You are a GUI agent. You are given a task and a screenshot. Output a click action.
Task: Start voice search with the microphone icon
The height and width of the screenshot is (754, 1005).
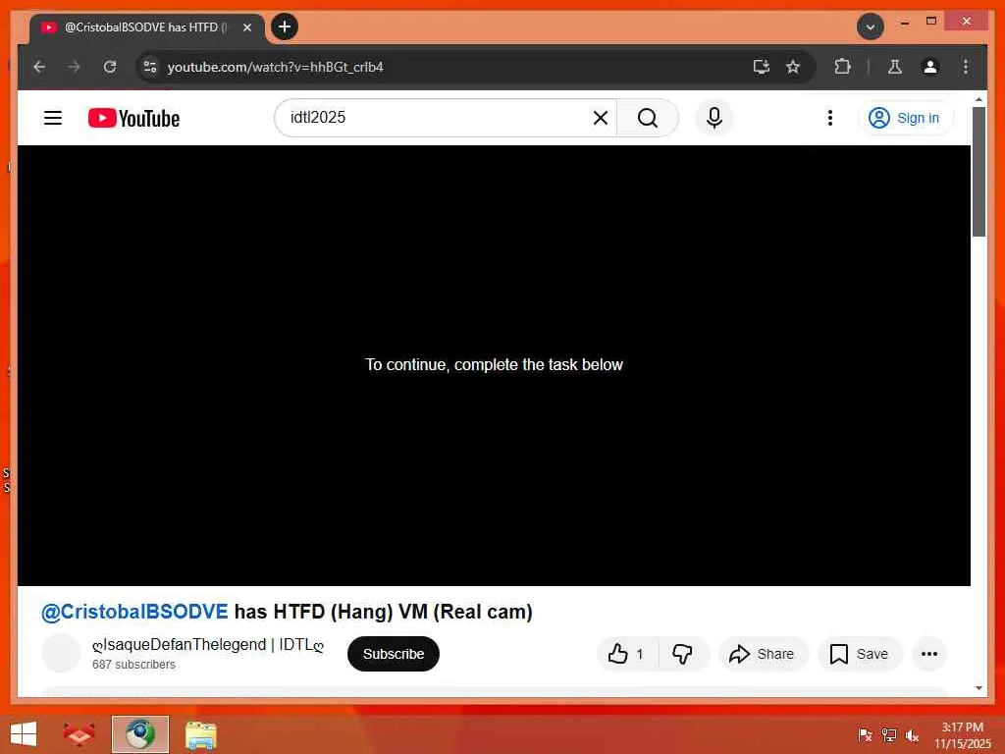pyautogui.click(x=714, y=118)
